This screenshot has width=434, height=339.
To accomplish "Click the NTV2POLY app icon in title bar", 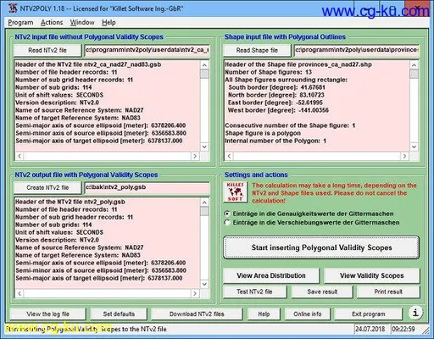I will coord(13,8).
